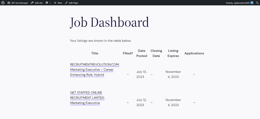
Task: Click the Job Dashboard page heading
Action: [x=109, y=23]
